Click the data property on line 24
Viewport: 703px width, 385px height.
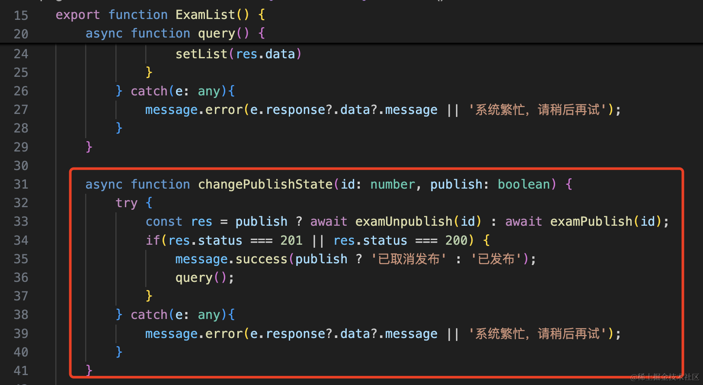tap(280, 54)
